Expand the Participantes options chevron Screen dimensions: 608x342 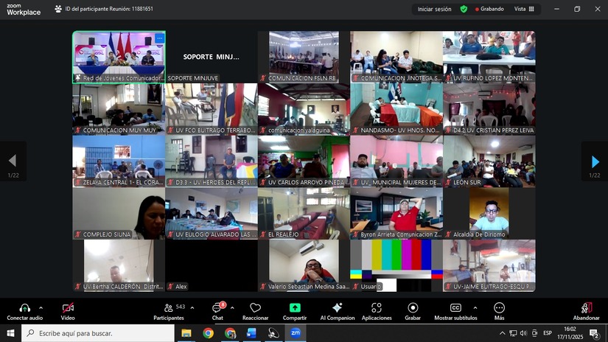pyautogui.click(x=192, y=307)
